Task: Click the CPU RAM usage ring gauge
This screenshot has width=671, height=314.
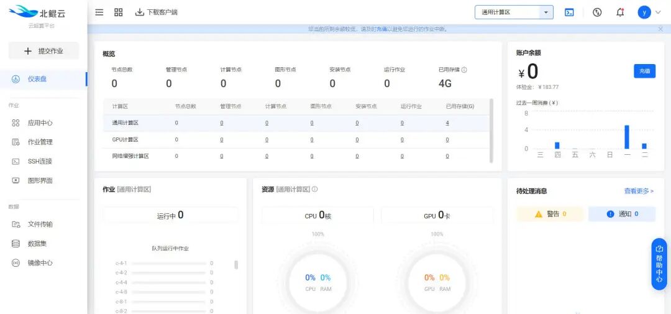Action: tap(318, 282)
